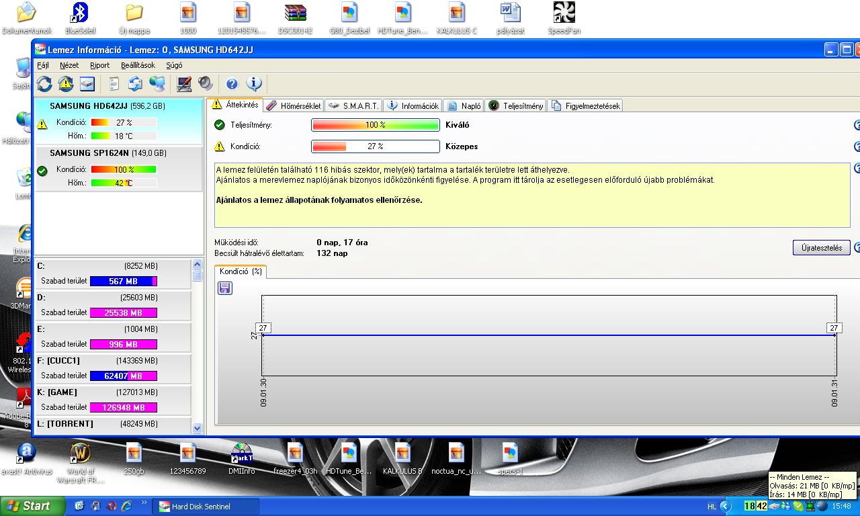Click the taskbar clock showing 15:48

click(842, 507)
